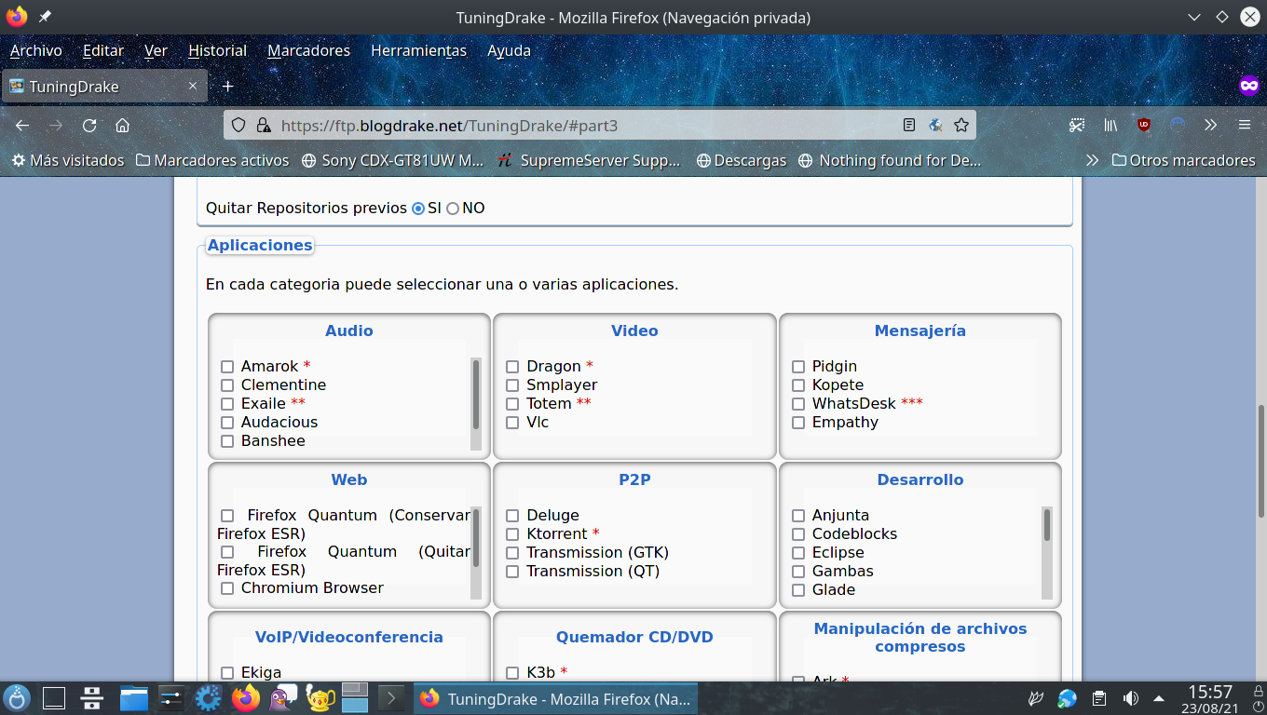Open the SupremeServer Supp... bookmark

pos(590,160)
